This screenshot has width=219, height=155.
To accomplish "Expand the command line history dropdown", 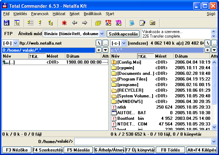I will [x=214, y=142].
